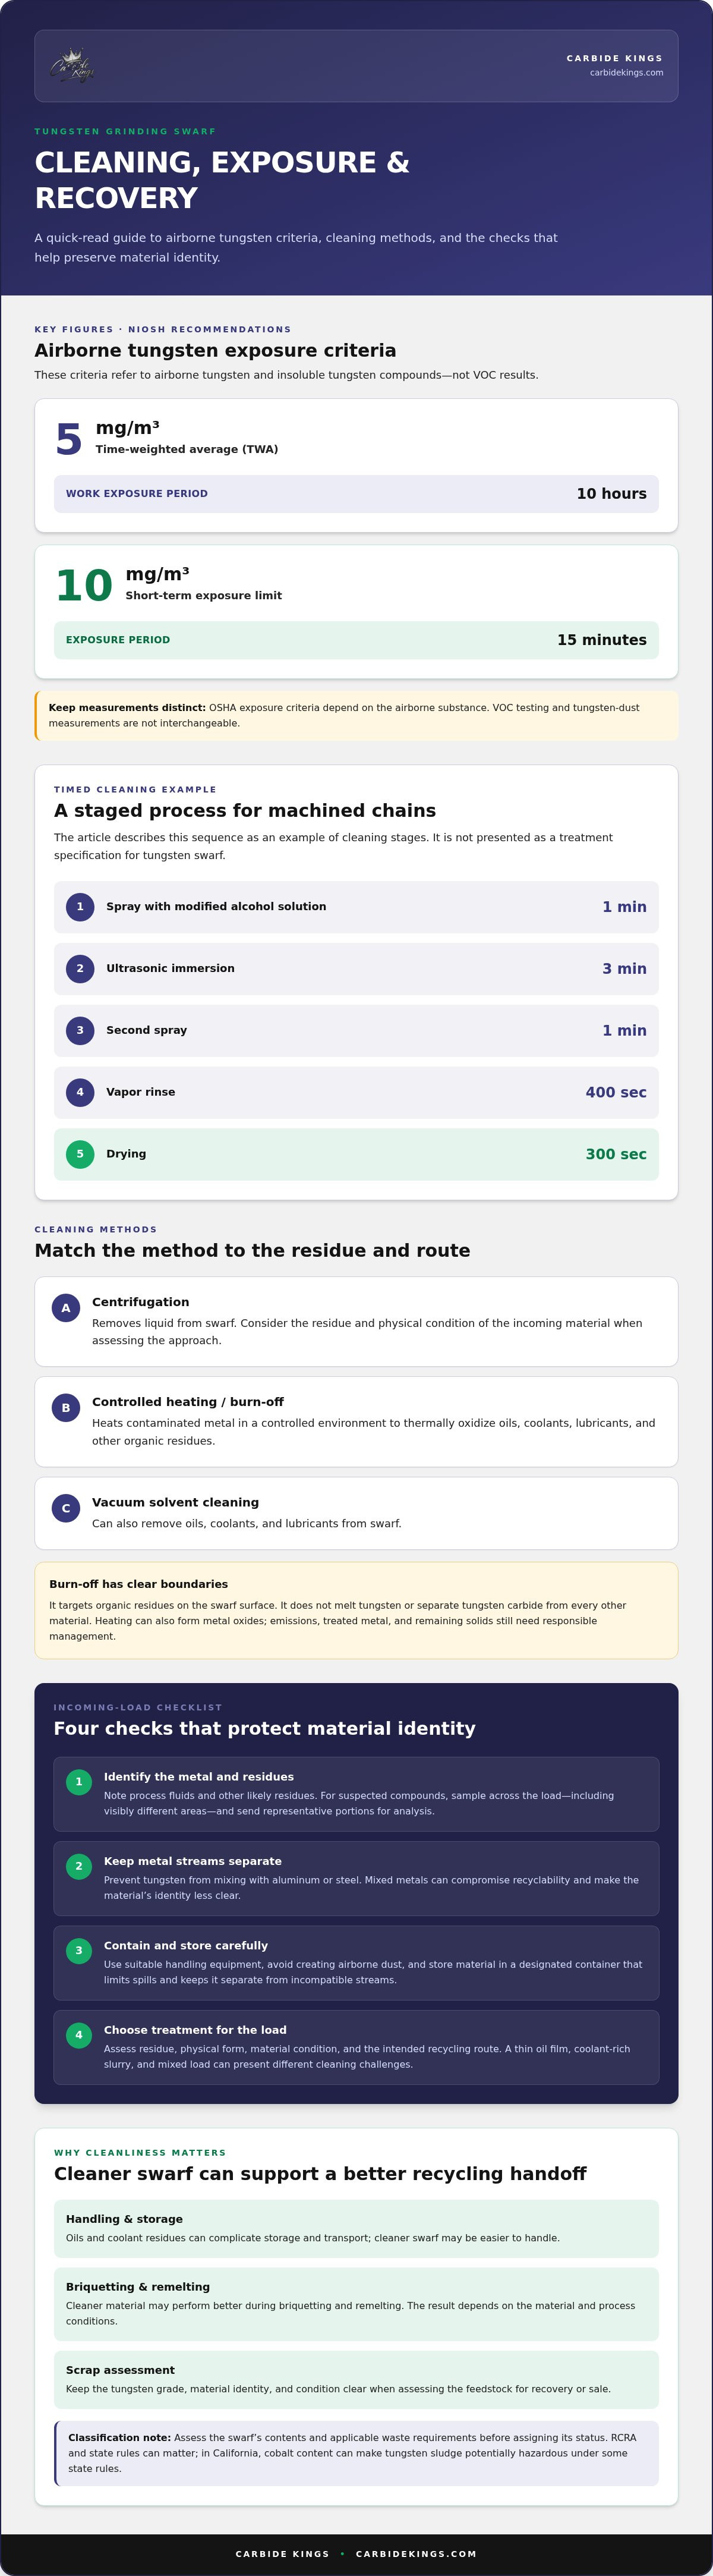
Task: Select the "300 sec" Drying time
Action: pos(616,1154)
